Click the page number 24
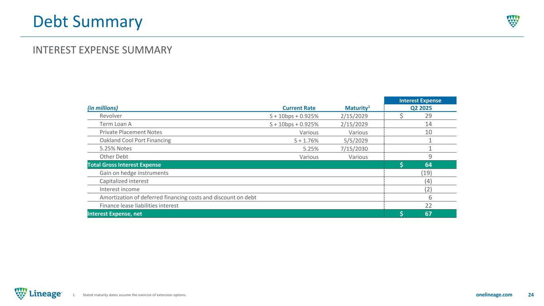The image size is (544, 306). point(530,295)
